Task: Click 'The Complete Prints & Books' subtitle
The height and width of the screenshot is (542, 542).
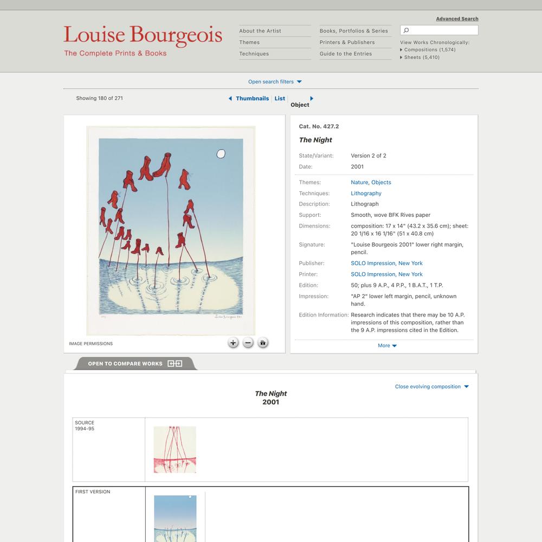Action: click(115, 53)
